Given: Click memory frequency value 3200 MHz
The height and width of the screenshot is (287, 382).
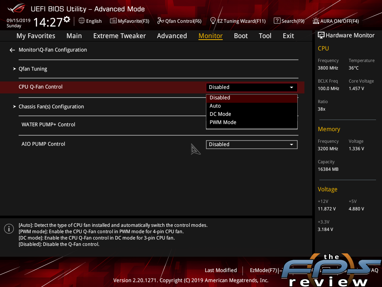Looking at the screenshot, I should click(x=328, y=149).
